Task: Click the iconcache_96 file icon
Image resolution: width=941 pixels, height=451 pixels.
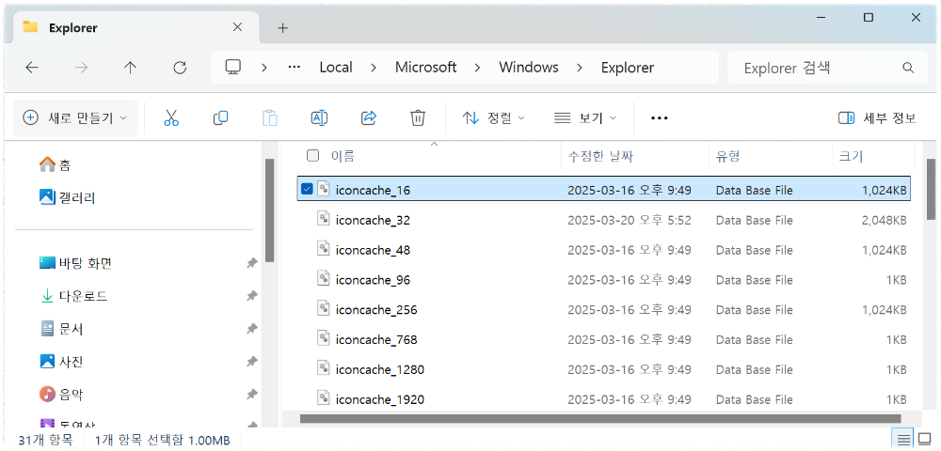Action: pos(324,279)
